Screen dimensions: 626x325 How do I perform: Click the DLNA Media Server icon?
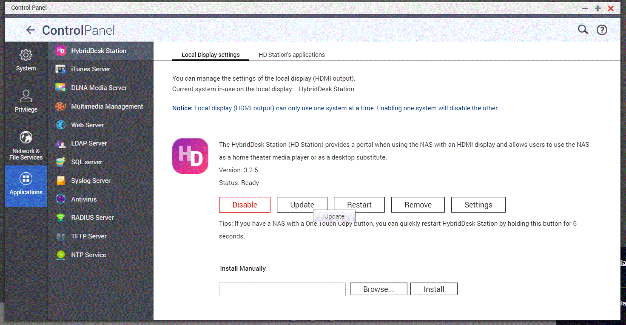coord(61,88)
